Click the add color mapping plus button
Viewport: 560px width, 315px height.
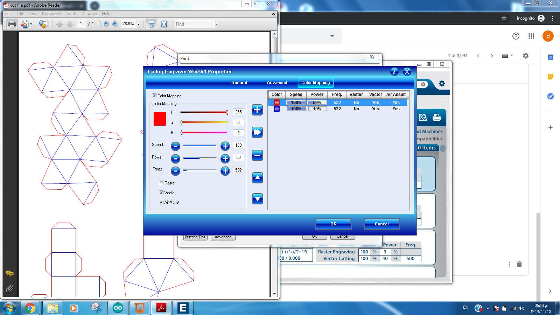(x=257, y=110)
